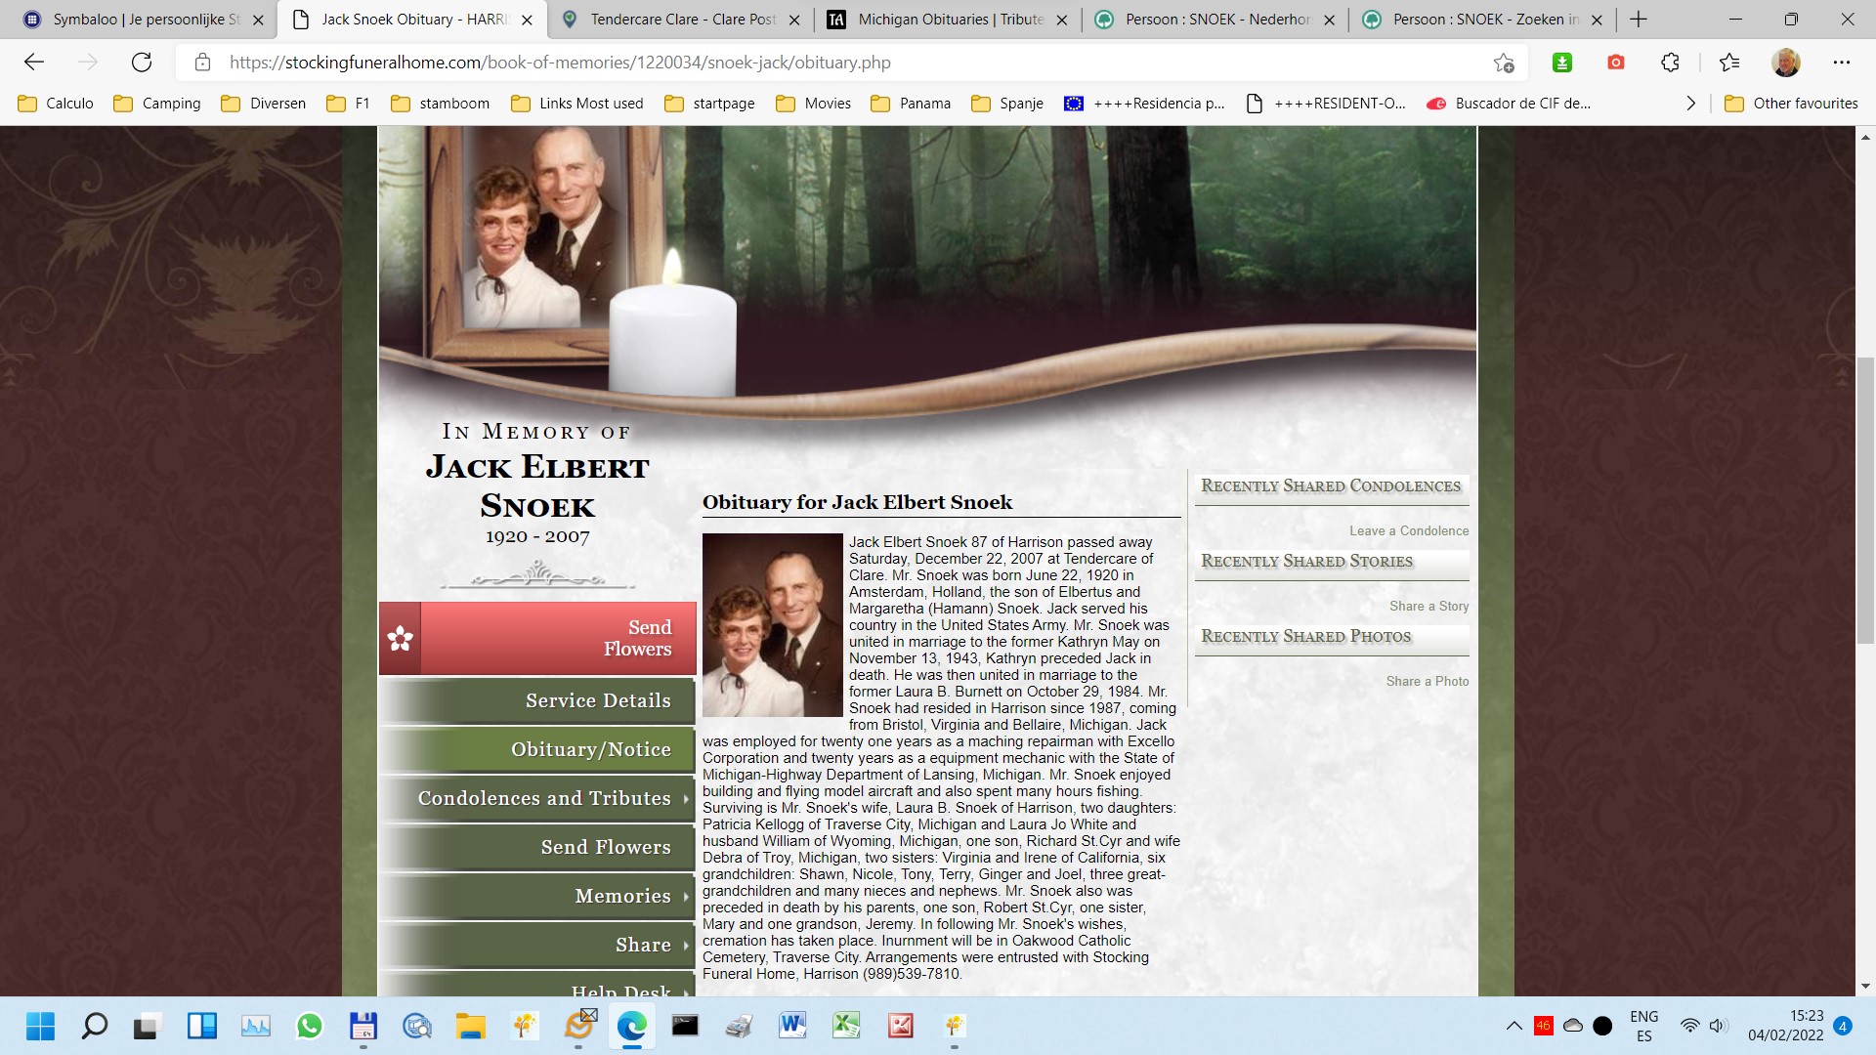Click Leave a Condolence link
The width and height of the screenshot is (1876, 1055).
point(1408,530)
